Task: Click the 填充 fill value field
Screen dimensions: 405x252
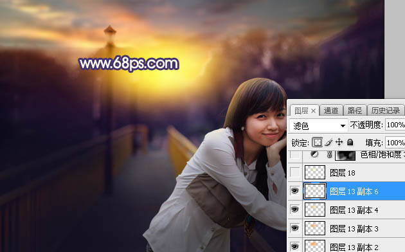Action: [395, 143]
